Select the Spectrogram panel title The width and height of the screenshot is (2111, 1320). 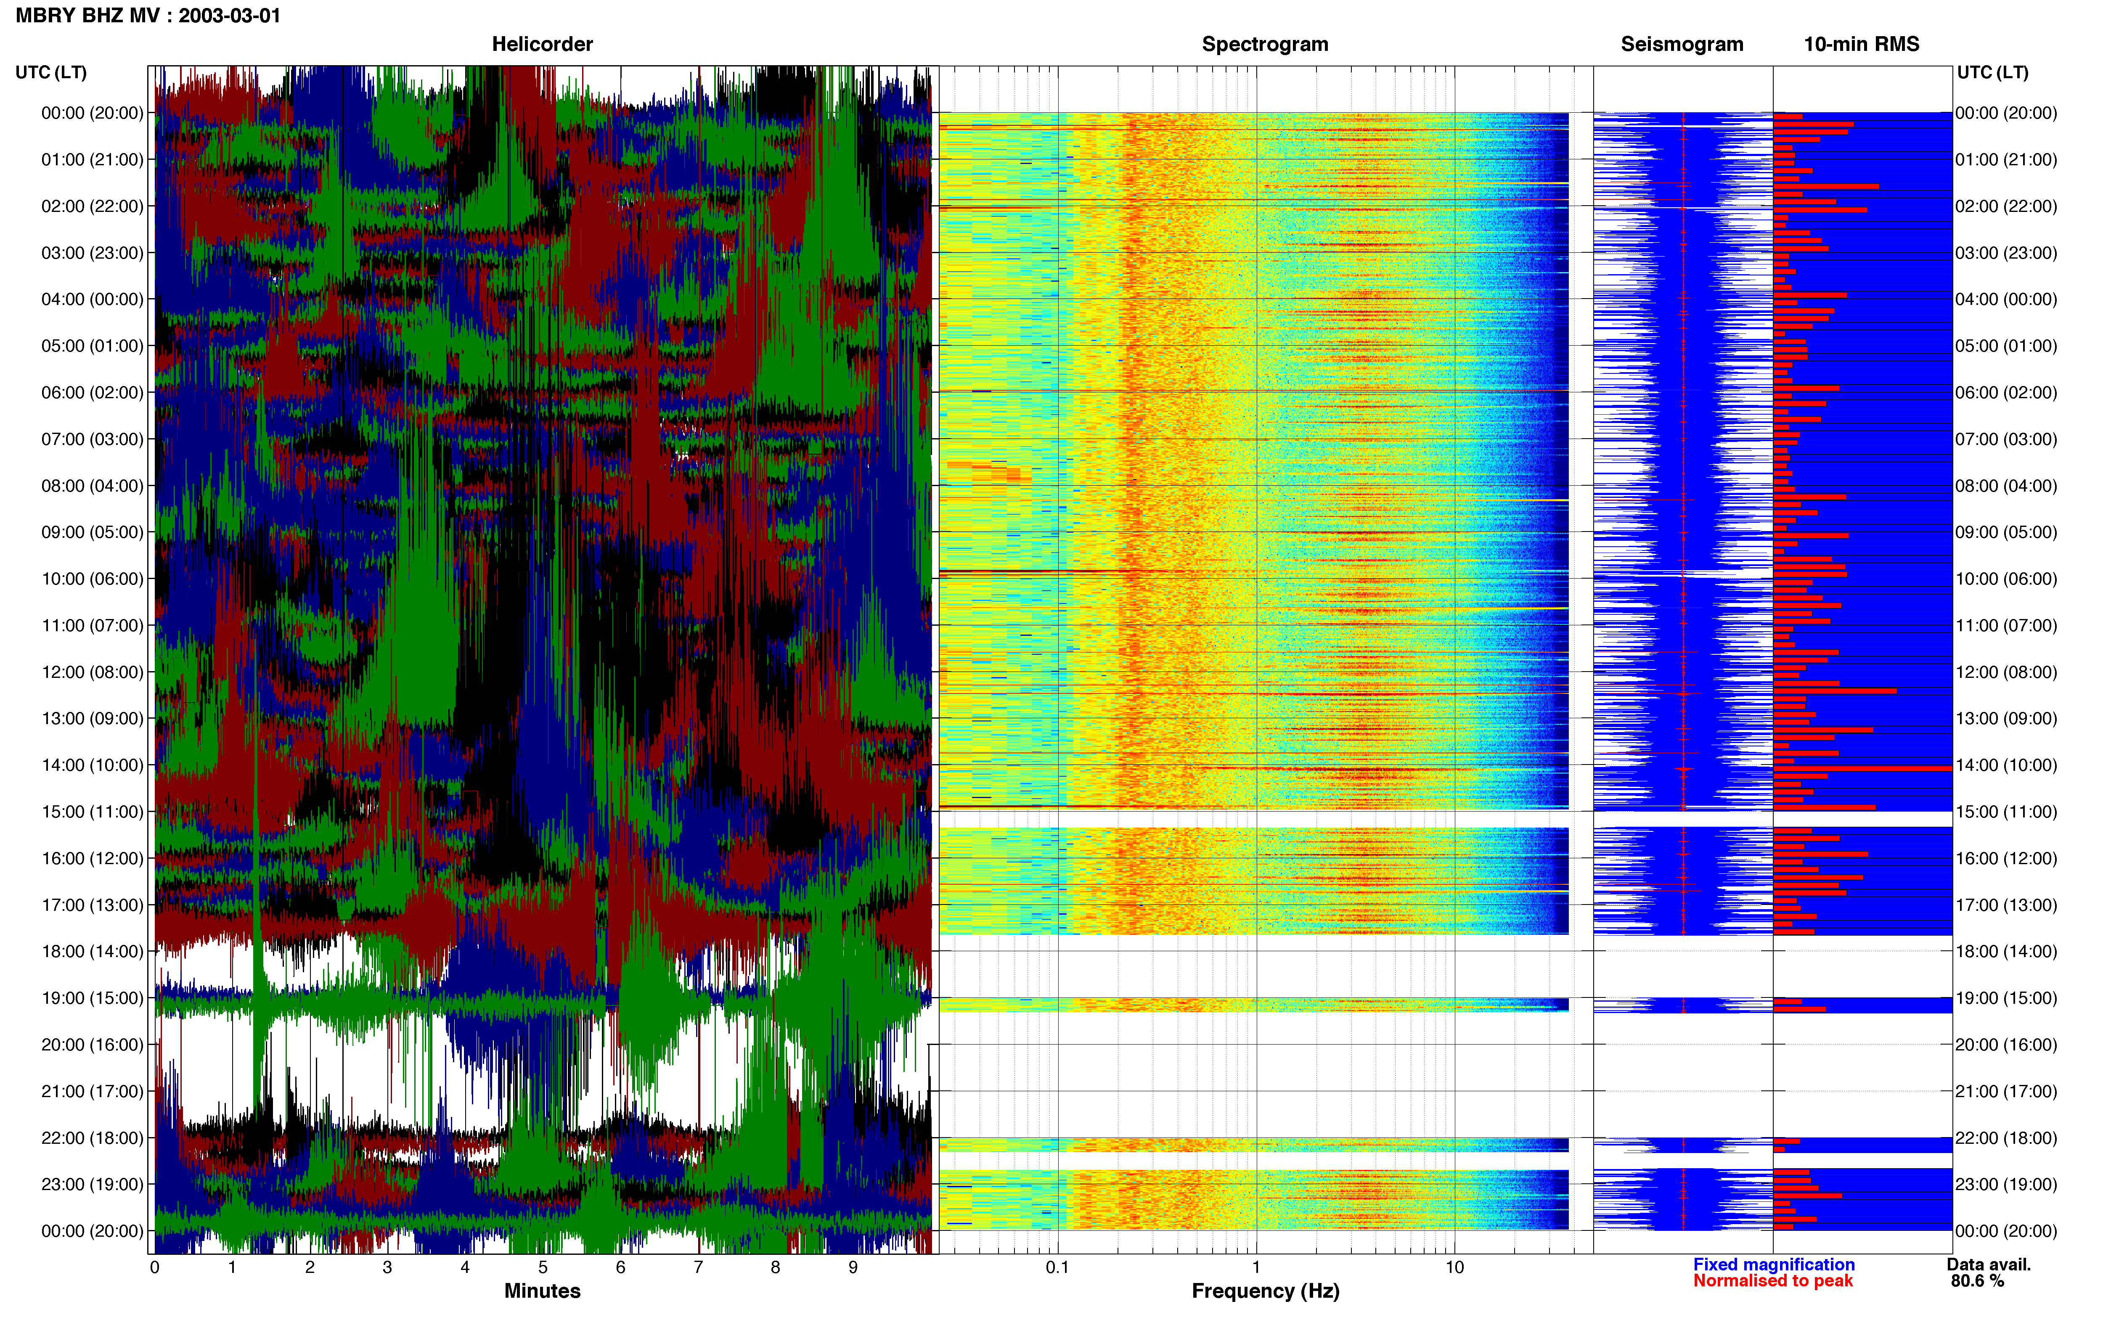pos(1265,44)
